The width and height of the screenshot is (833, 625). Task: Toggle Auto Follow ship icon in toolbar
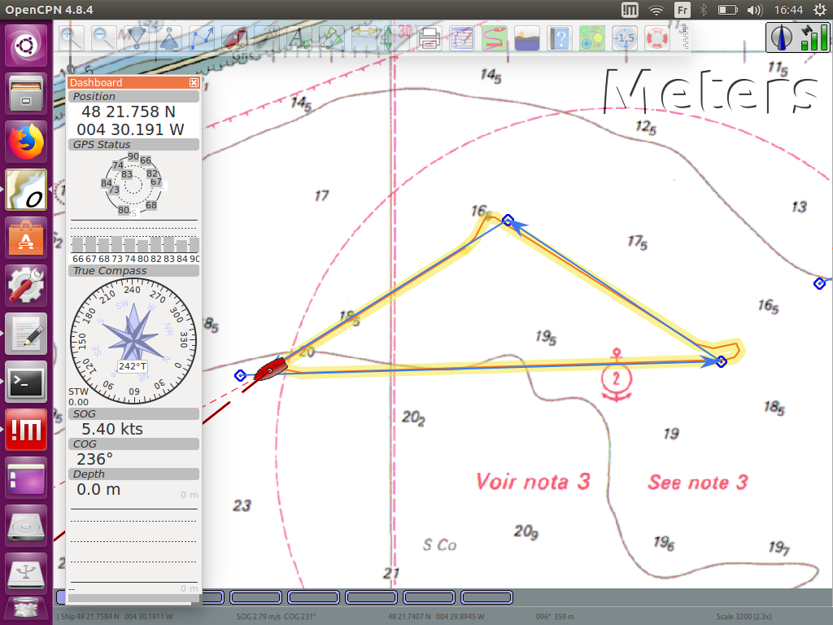coord(234,37)
